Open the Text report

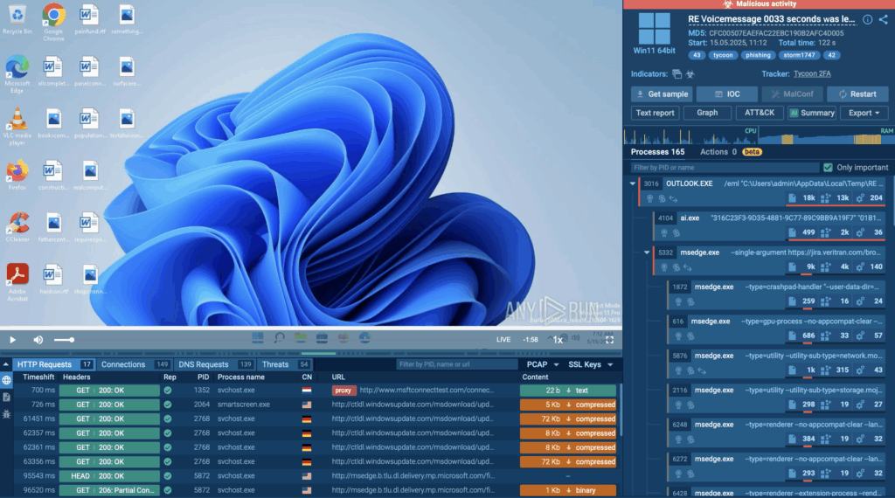[655, 113]
